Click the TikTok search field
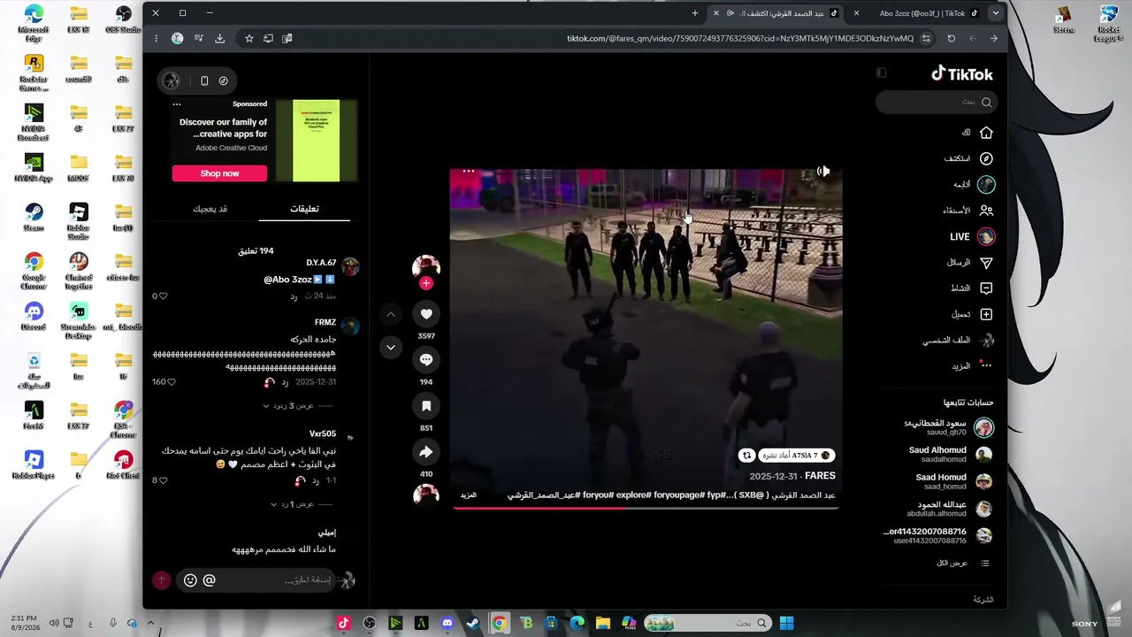 [936, 102]
